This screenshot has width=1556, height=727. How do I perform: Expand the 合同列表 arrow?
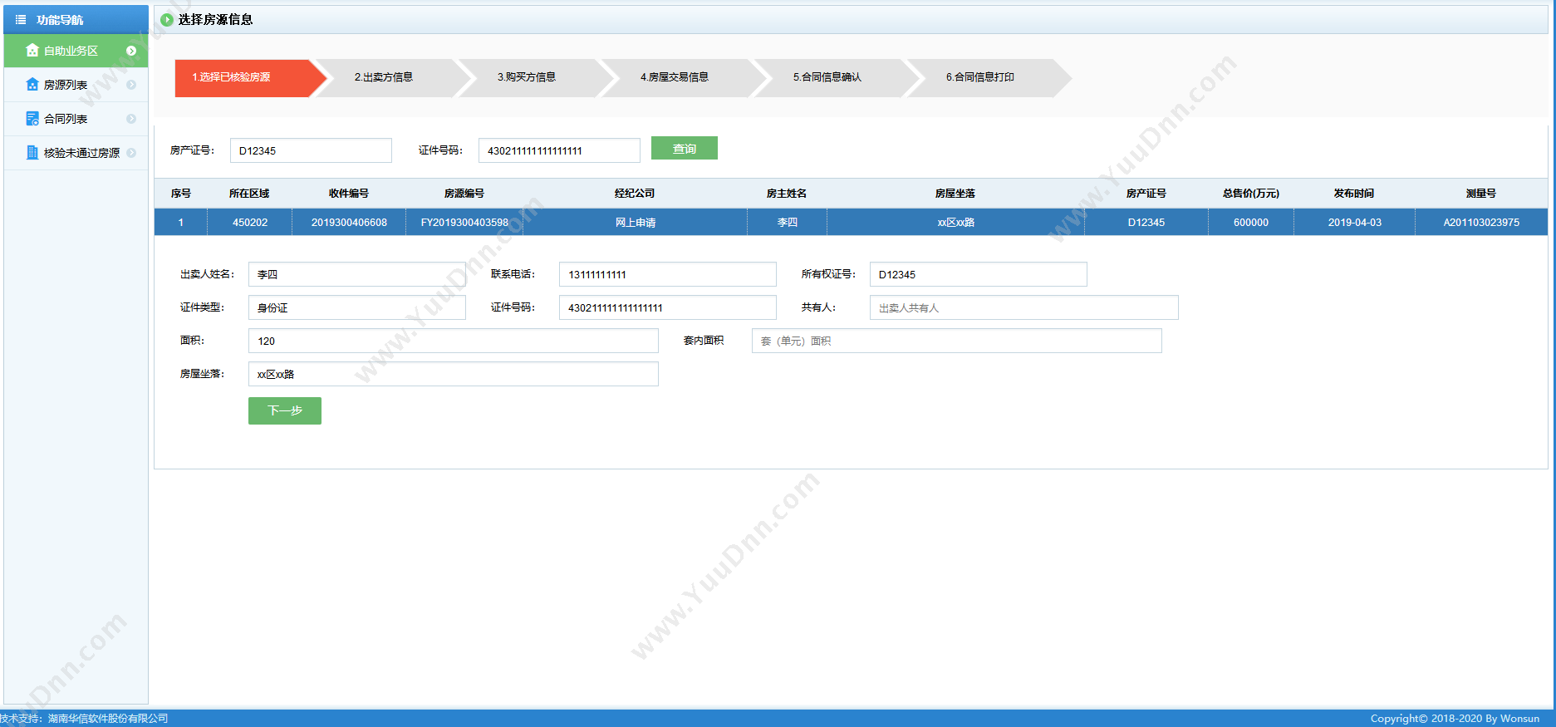tap(131, 119)
